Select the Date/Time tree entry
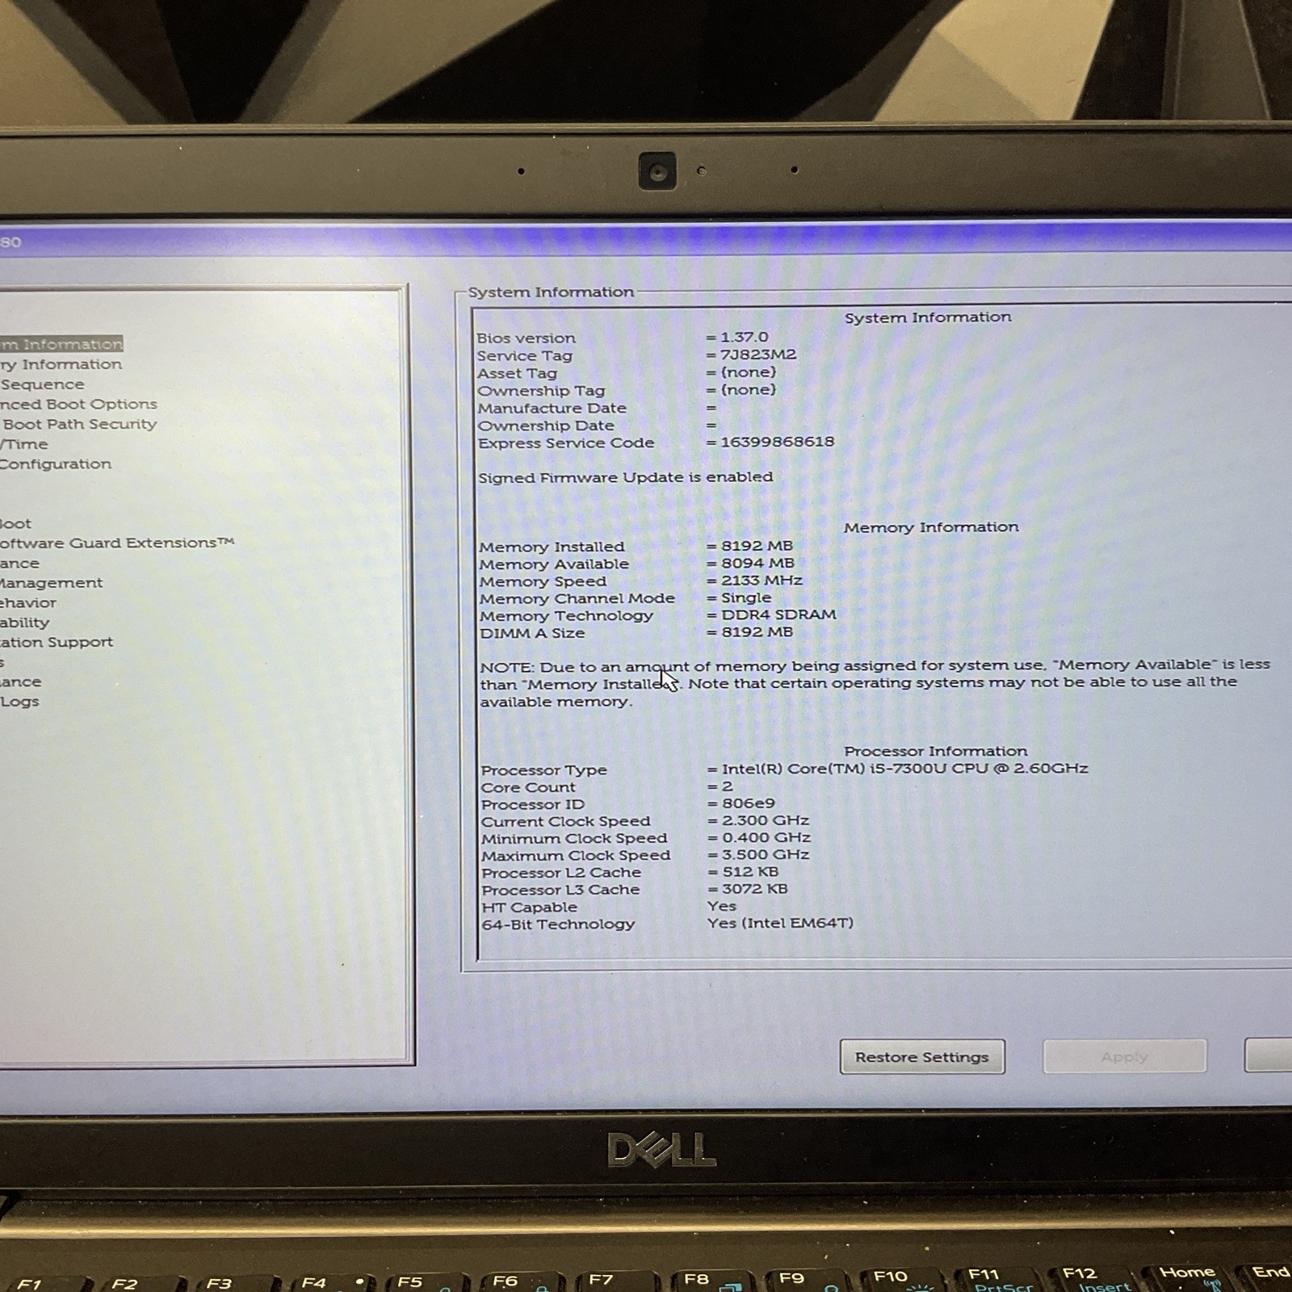 (24, 444)
